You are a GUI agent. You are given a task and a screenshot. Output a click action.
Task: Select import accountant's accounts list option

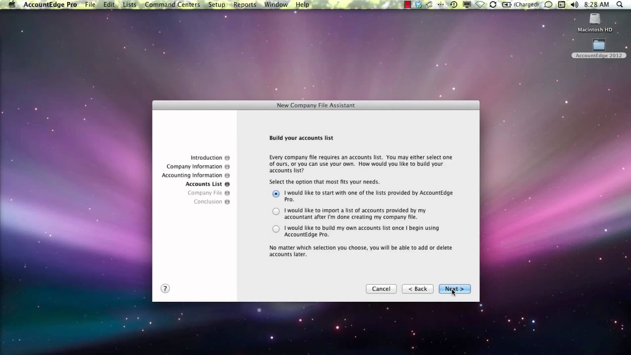276,212
